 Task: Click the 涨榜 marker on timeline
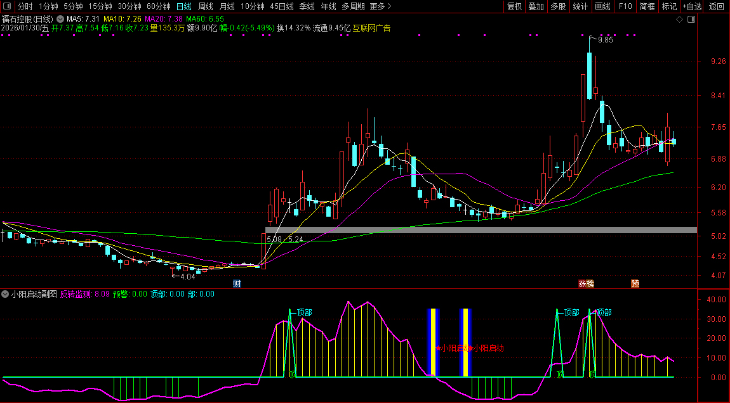click(x=586, y=283)
